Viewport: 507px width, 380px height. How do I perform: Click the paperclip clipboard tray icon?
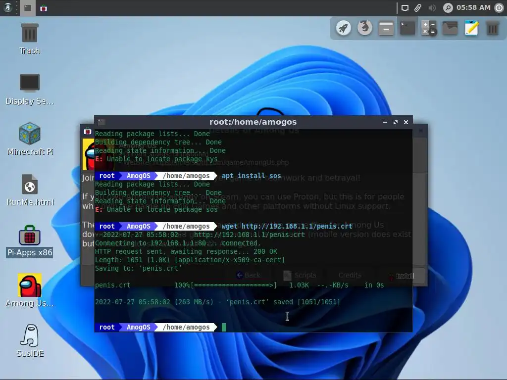tap(418, 8)
